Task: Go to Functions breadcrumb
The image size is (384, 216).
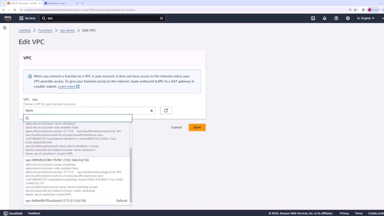Action: pyautogui.click(x=45, y=30)
